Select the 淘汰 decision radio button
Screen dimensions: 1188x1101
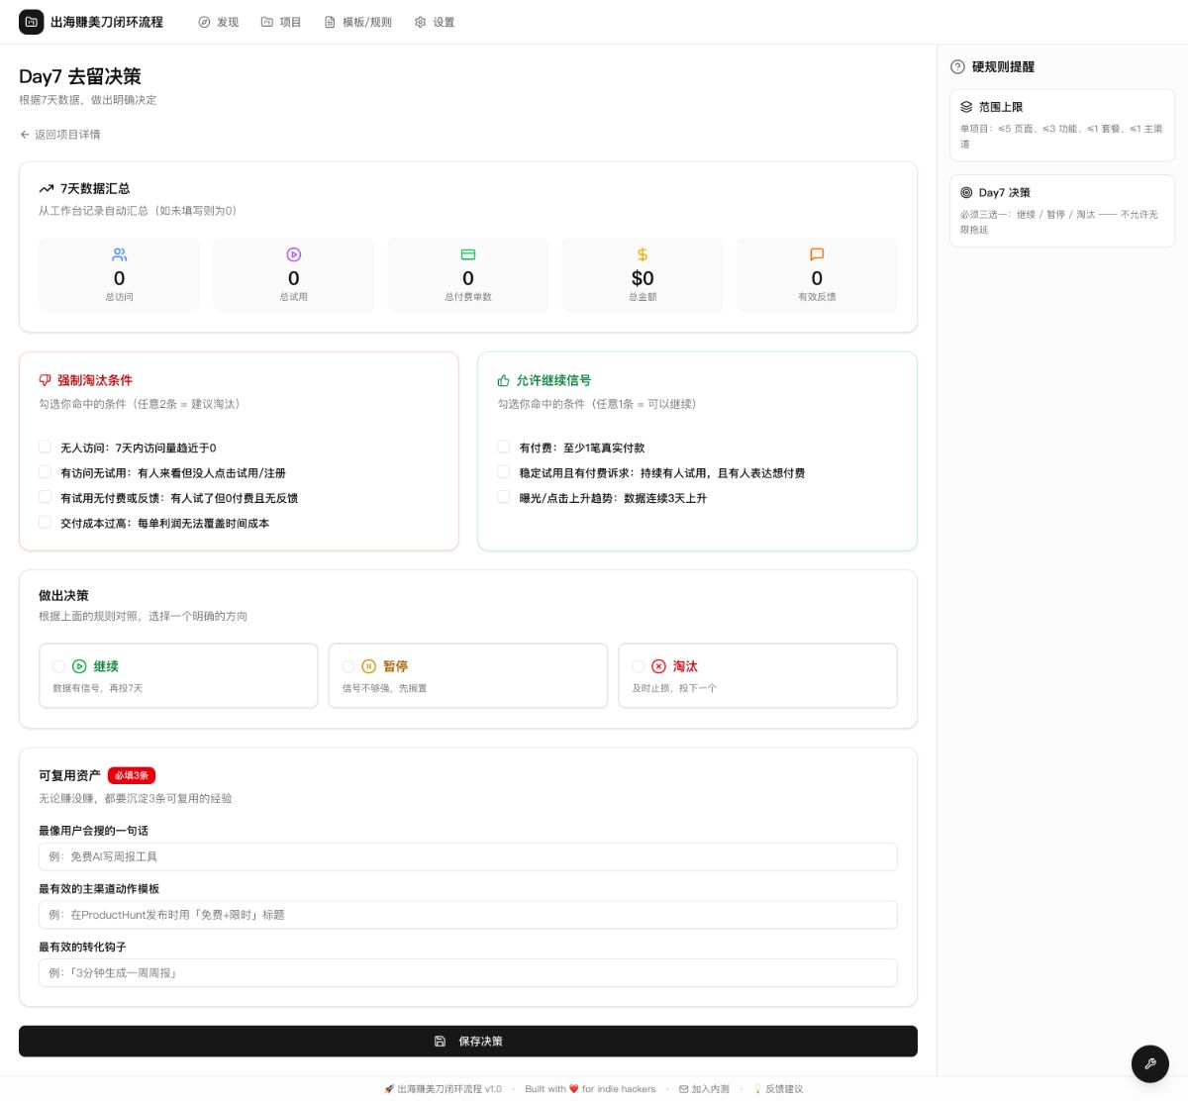[x=638, y=666]
